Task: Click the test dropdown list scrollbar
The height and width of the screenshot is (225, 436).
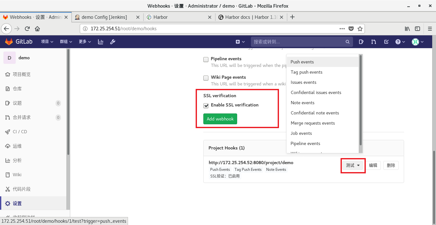Action: [x=361, y=100]
